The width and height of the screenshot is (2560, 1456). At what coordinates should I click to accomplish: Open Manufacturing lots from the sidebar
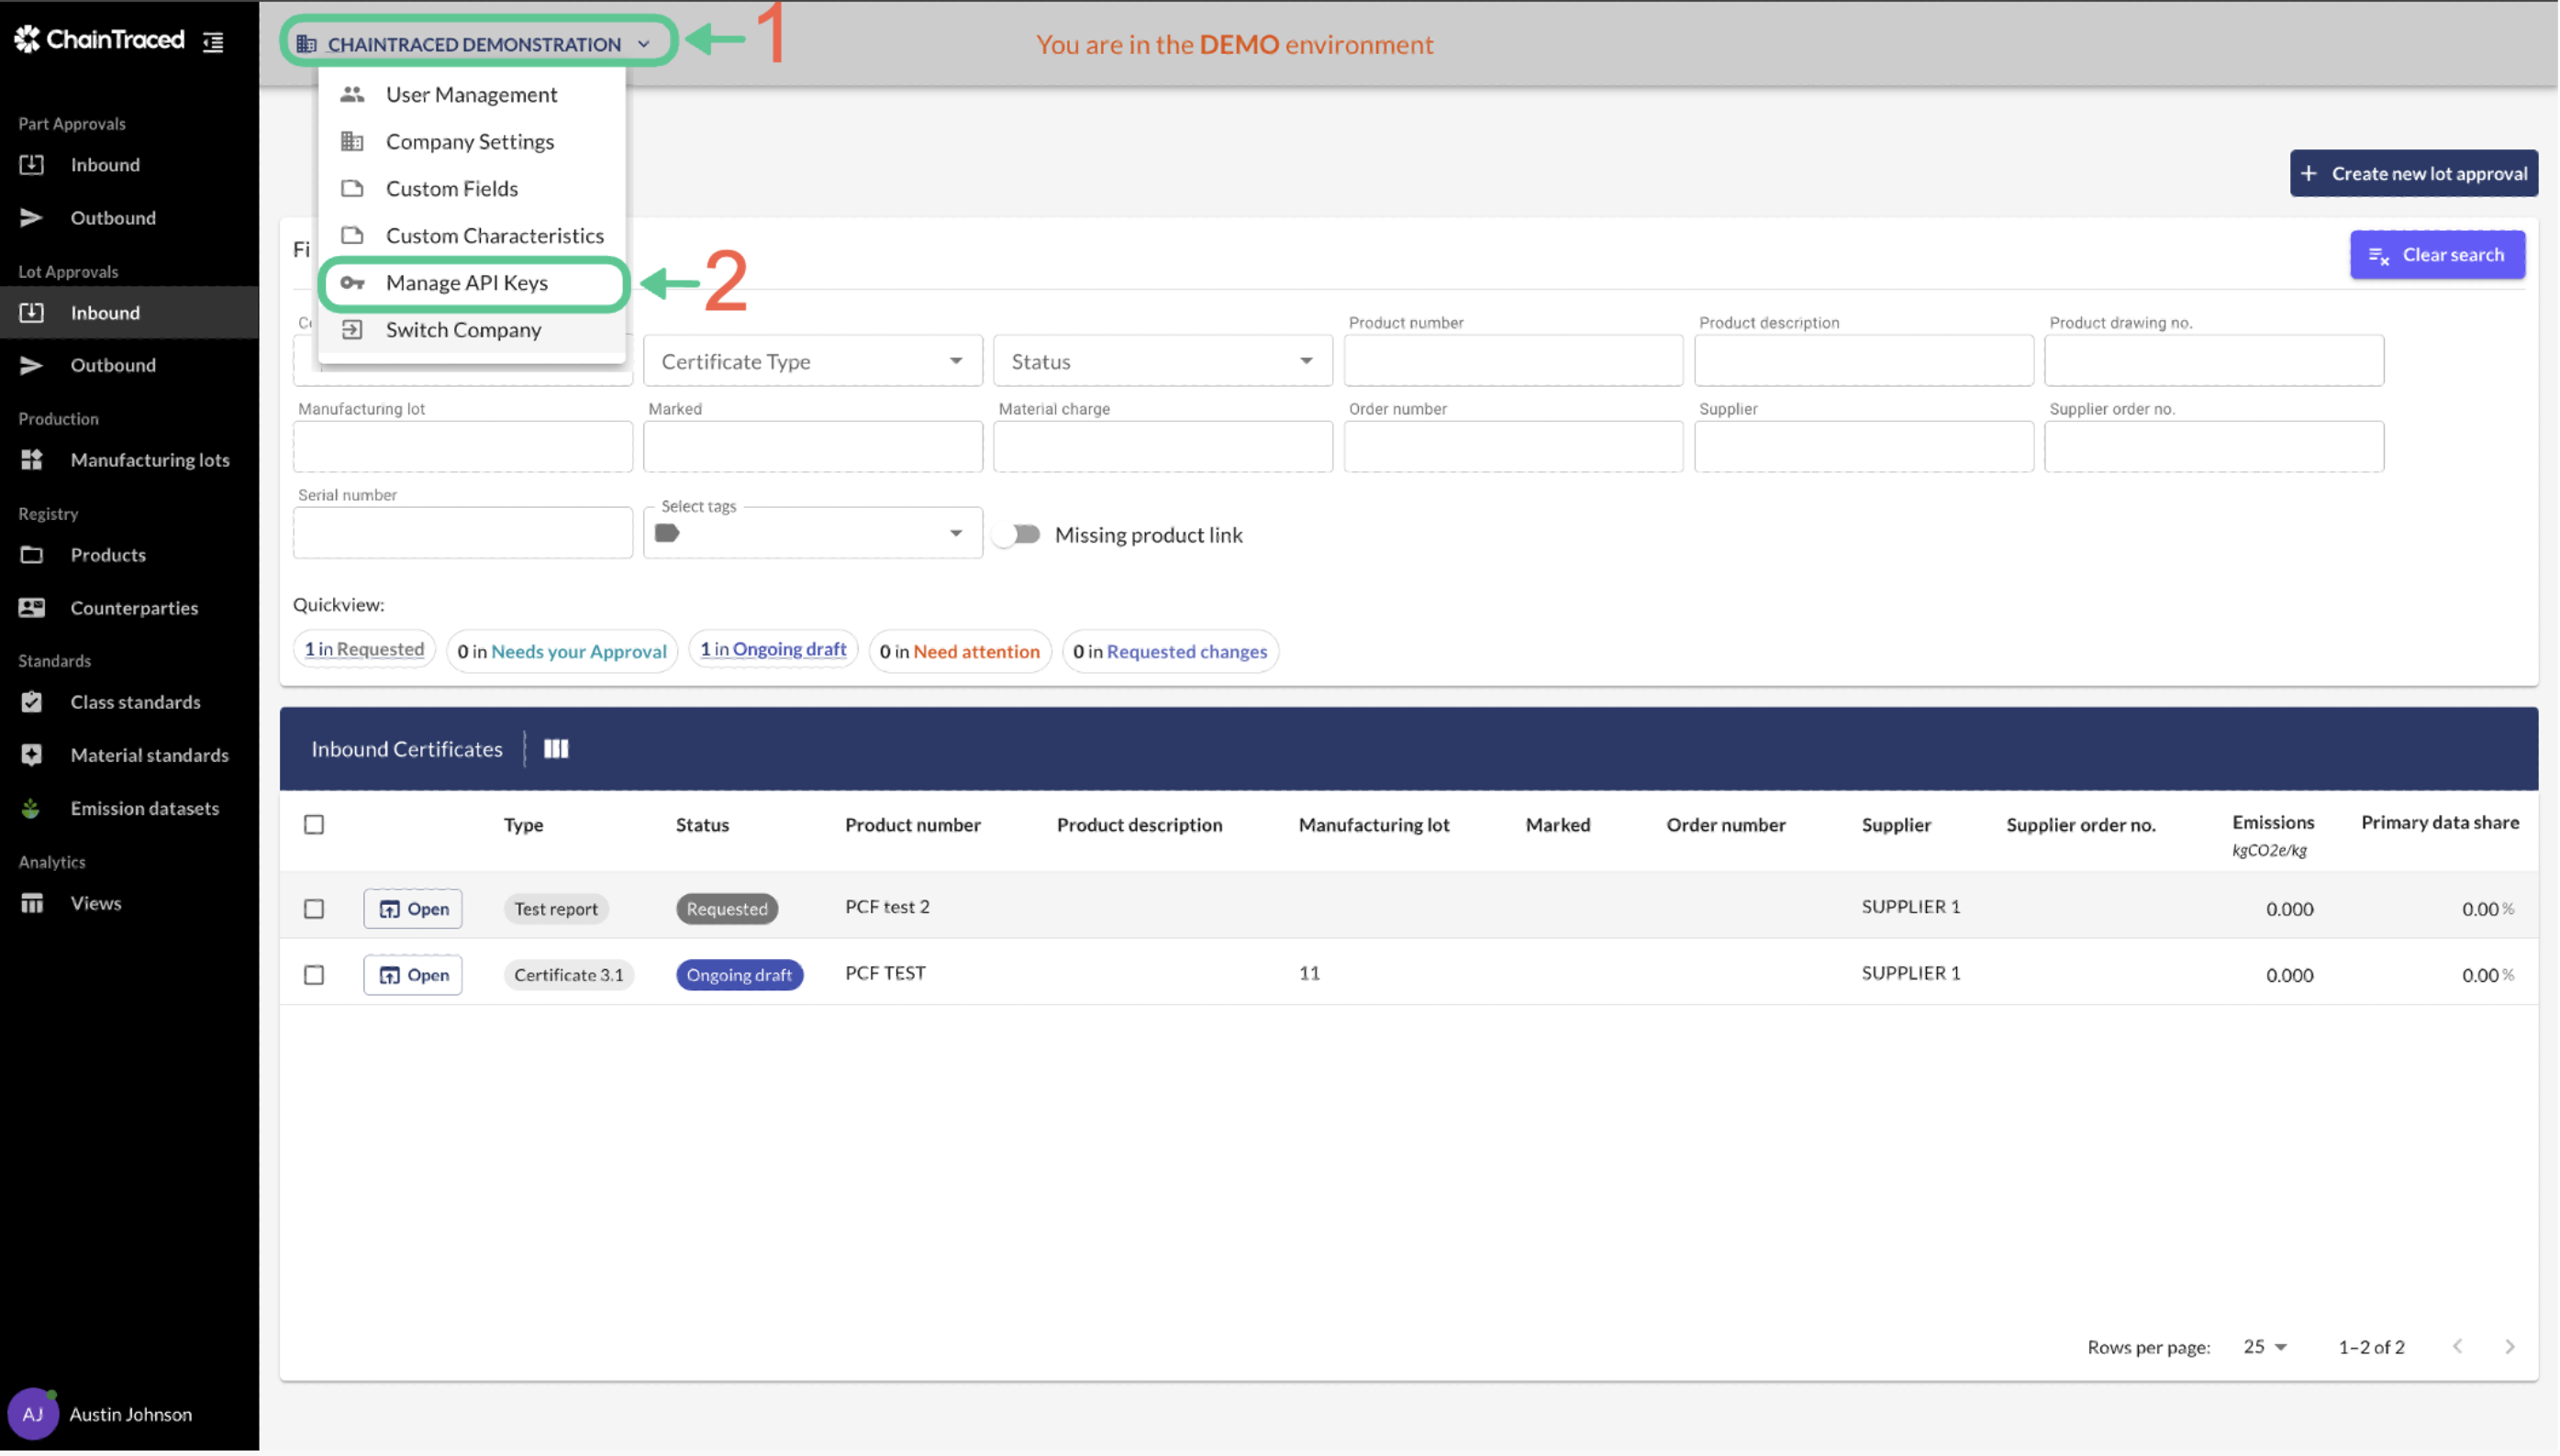point(150,460)
